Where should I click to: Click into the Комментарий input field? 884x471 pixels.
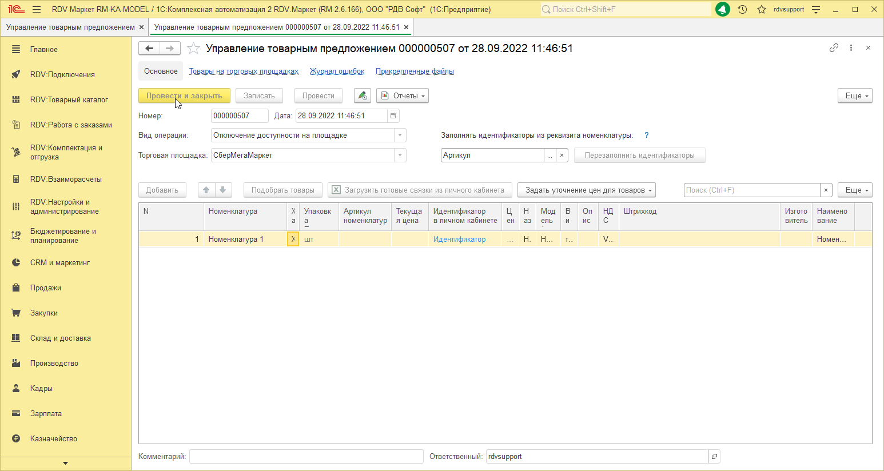click(x=306, y=457)
